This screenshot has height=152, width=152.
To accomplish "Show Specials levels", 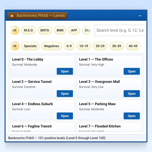I will (30, 46).
